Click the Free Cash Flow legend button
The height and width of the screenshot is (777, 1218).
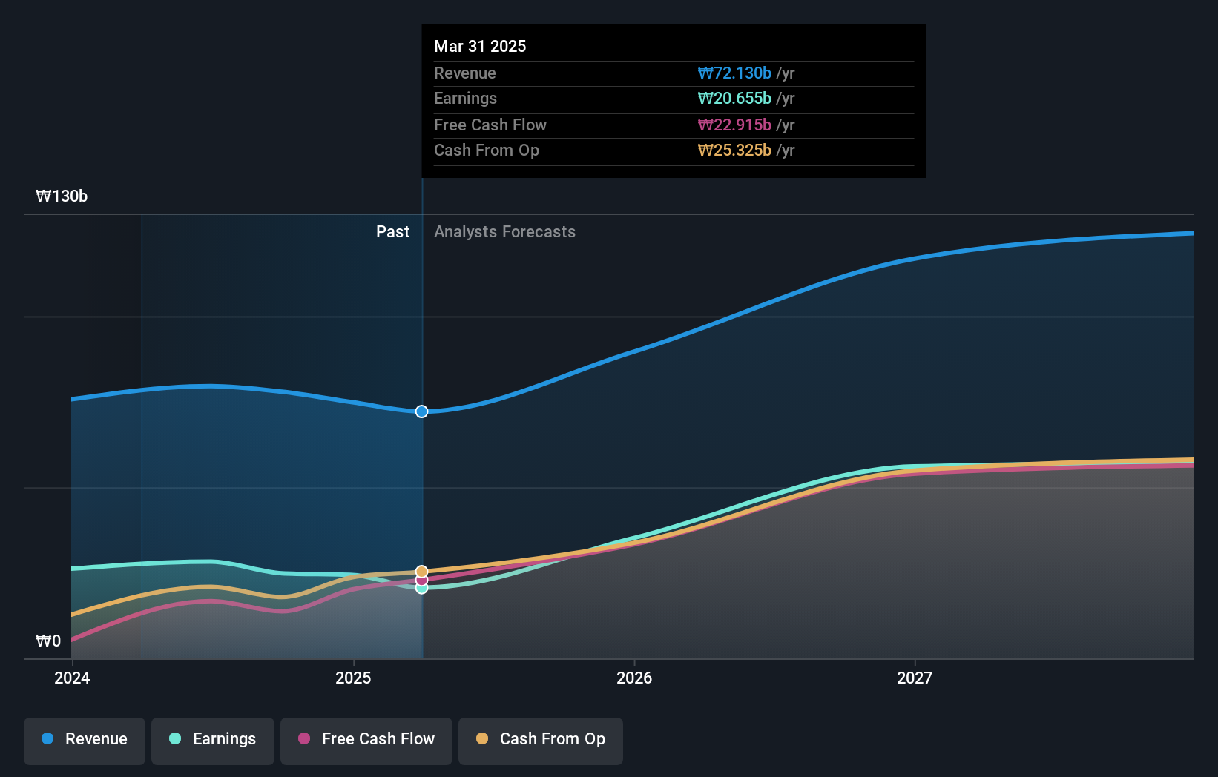pos(366,739)
